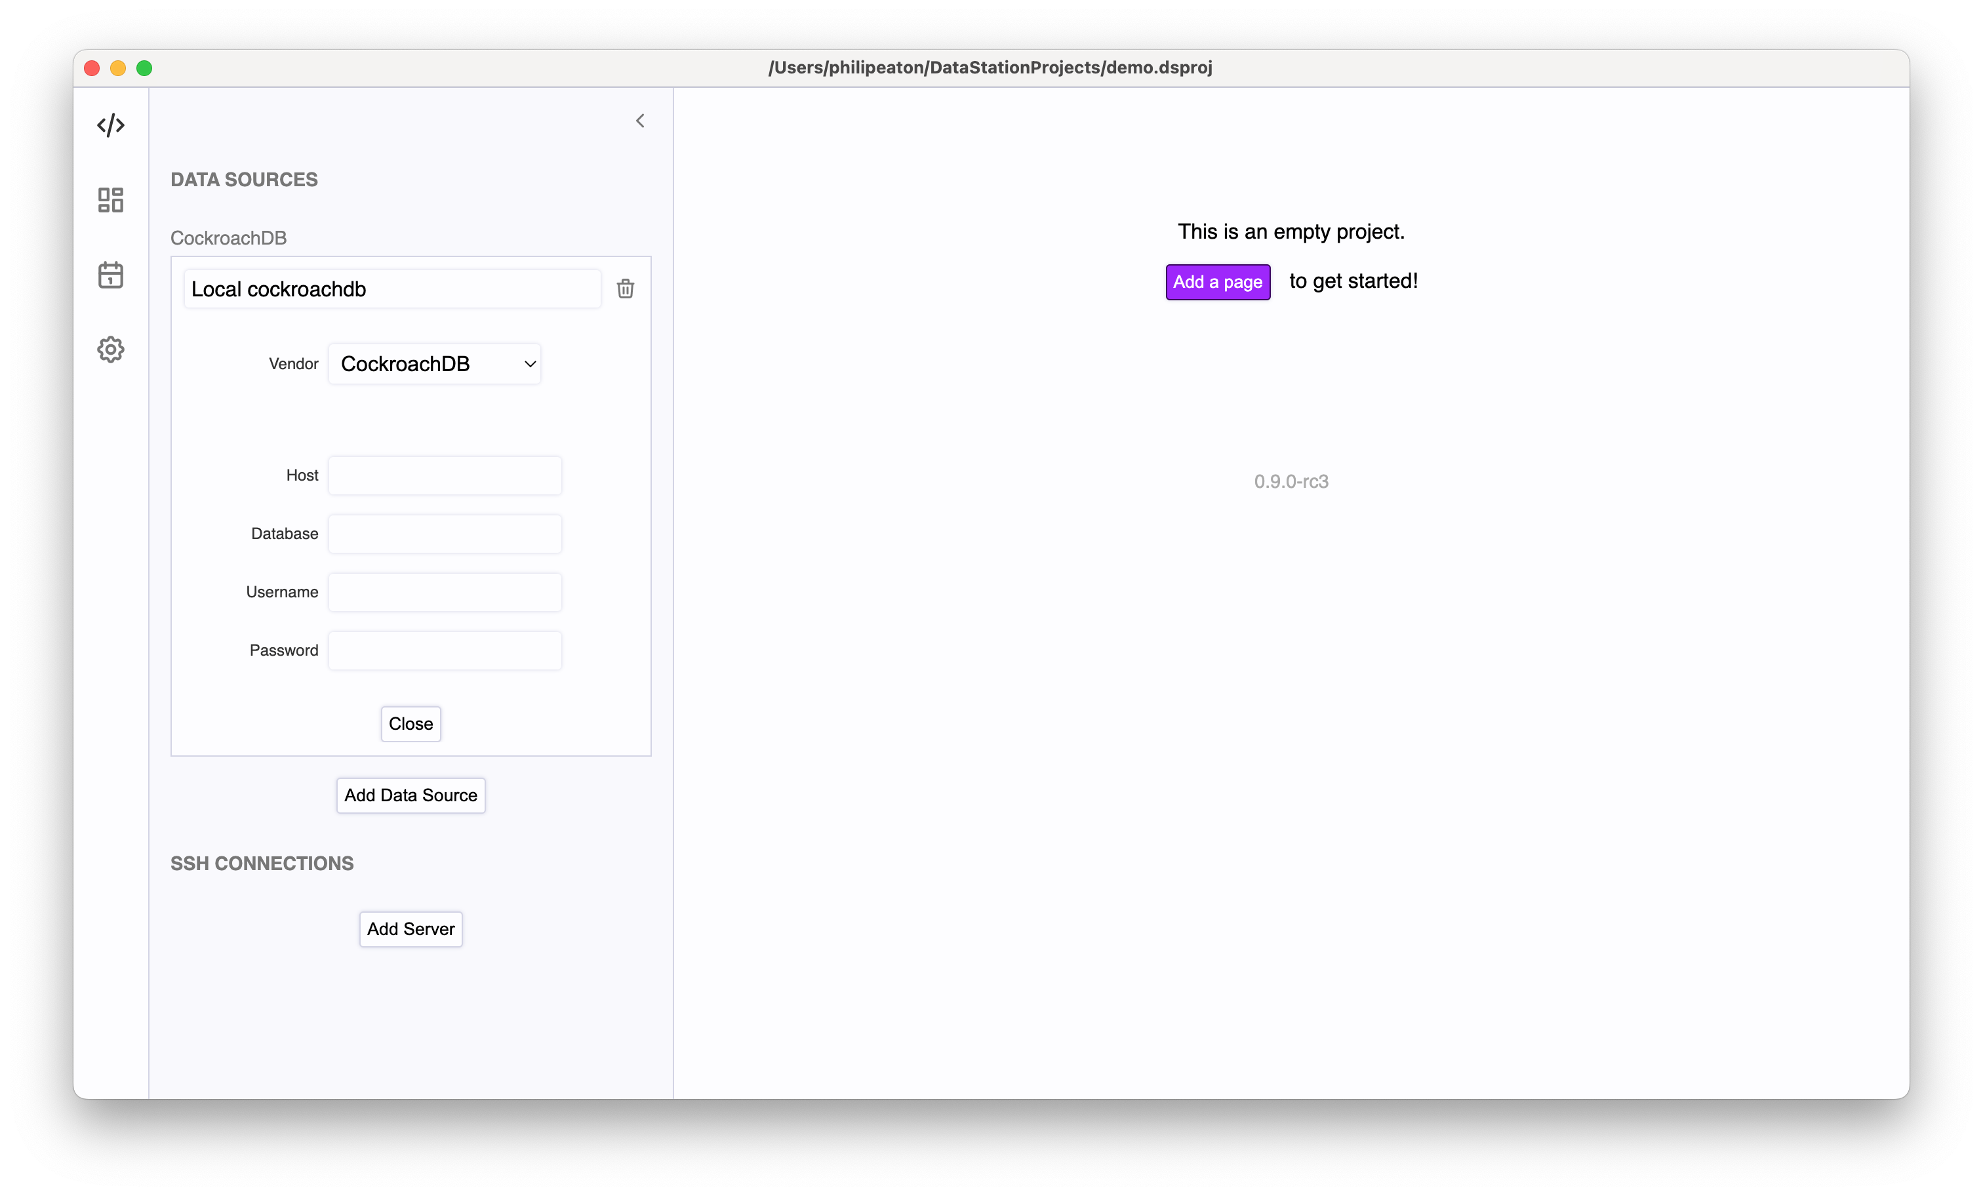Click the Close button on data source form
1983x1196 pixels.
coord(411,723)
